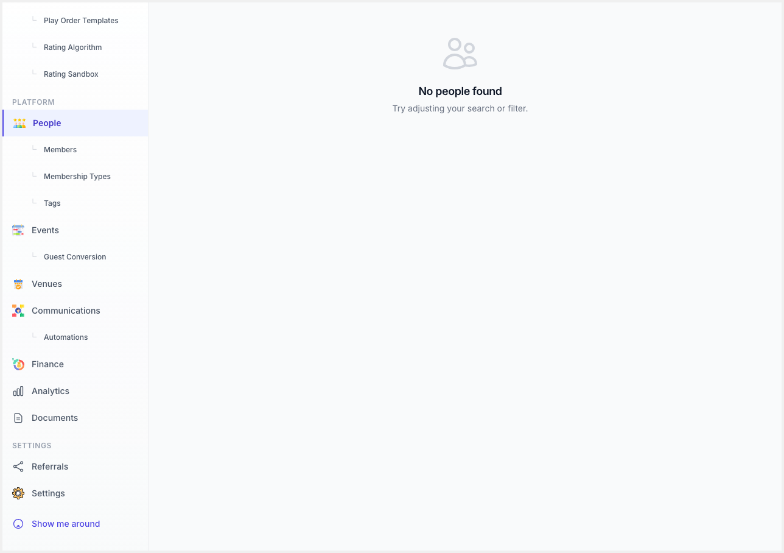Viewport: 784px width, 553px height.
Task: Navigate to the Events label
Action: 45,230
